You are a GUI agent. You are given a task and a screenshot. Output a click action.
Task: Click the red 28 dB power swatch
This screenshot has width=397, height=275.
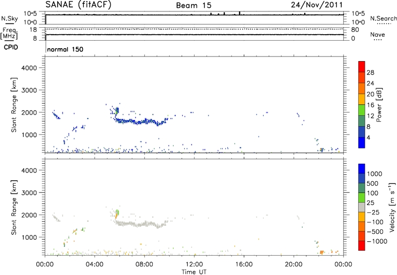coord(362,67)
